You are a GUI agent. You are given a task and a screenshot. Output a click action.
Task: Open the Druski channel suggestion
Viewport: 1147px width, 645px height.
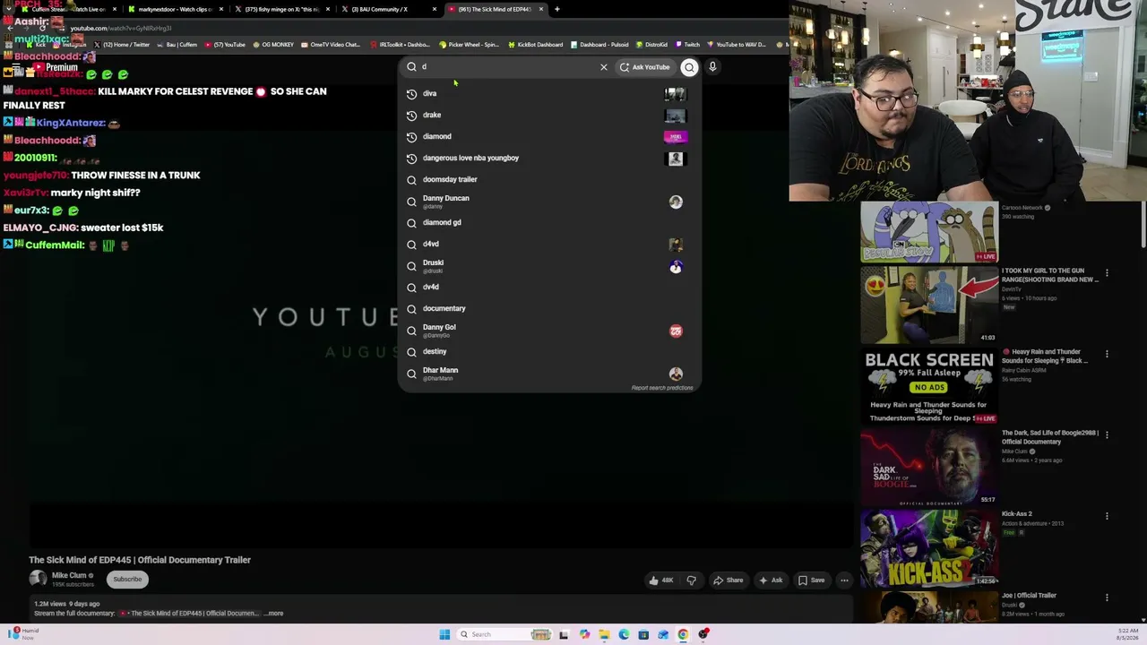[548, 266]
